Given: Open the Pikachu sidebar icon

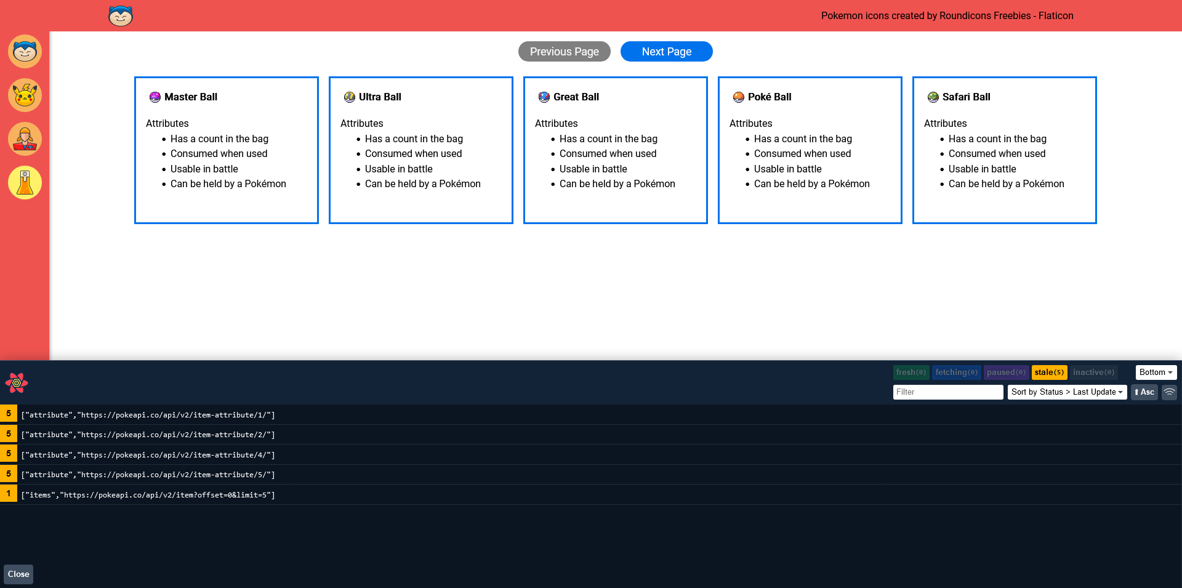Looking at the screenshot, I should coord(25,95).
